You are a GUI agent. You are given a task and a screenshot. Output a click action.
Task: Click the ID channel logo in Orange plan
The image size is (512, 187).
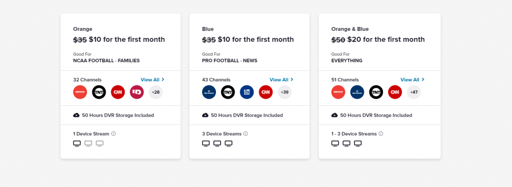137,92
